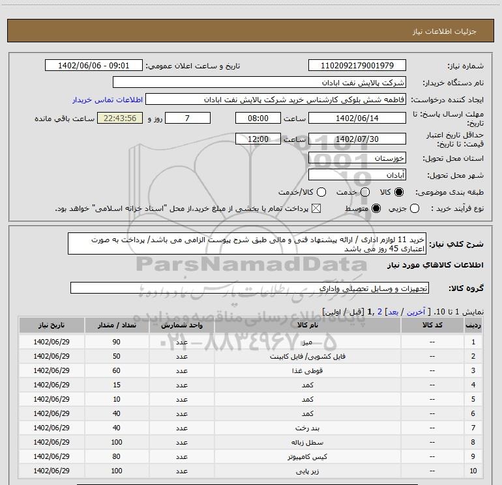502x485 pixels.
Task: Select the کمد item in row 4
Action: [x=307, y=385]
